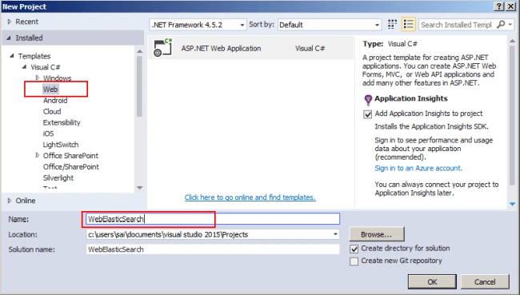This screenshot has width=520, height=295.
Task: Click the search magnifier icon
Action: pyautogui.click(x=501, y=24)
